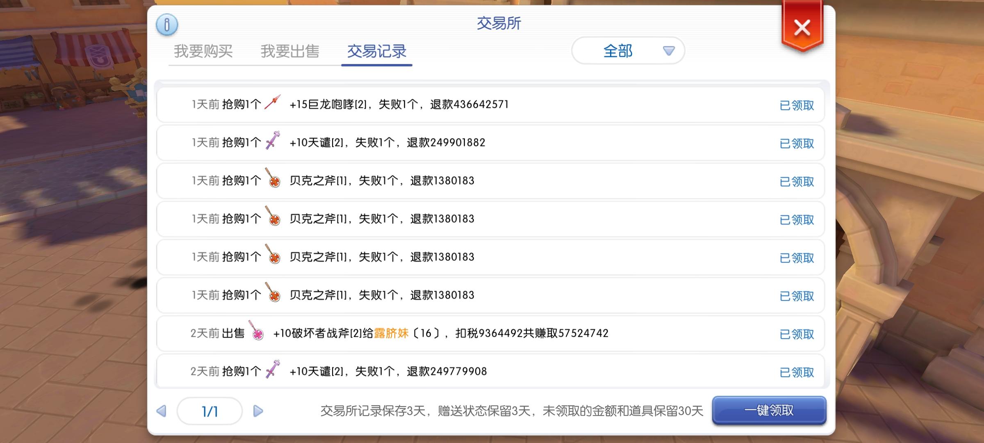Click the blue info icon

click(167, 24)
